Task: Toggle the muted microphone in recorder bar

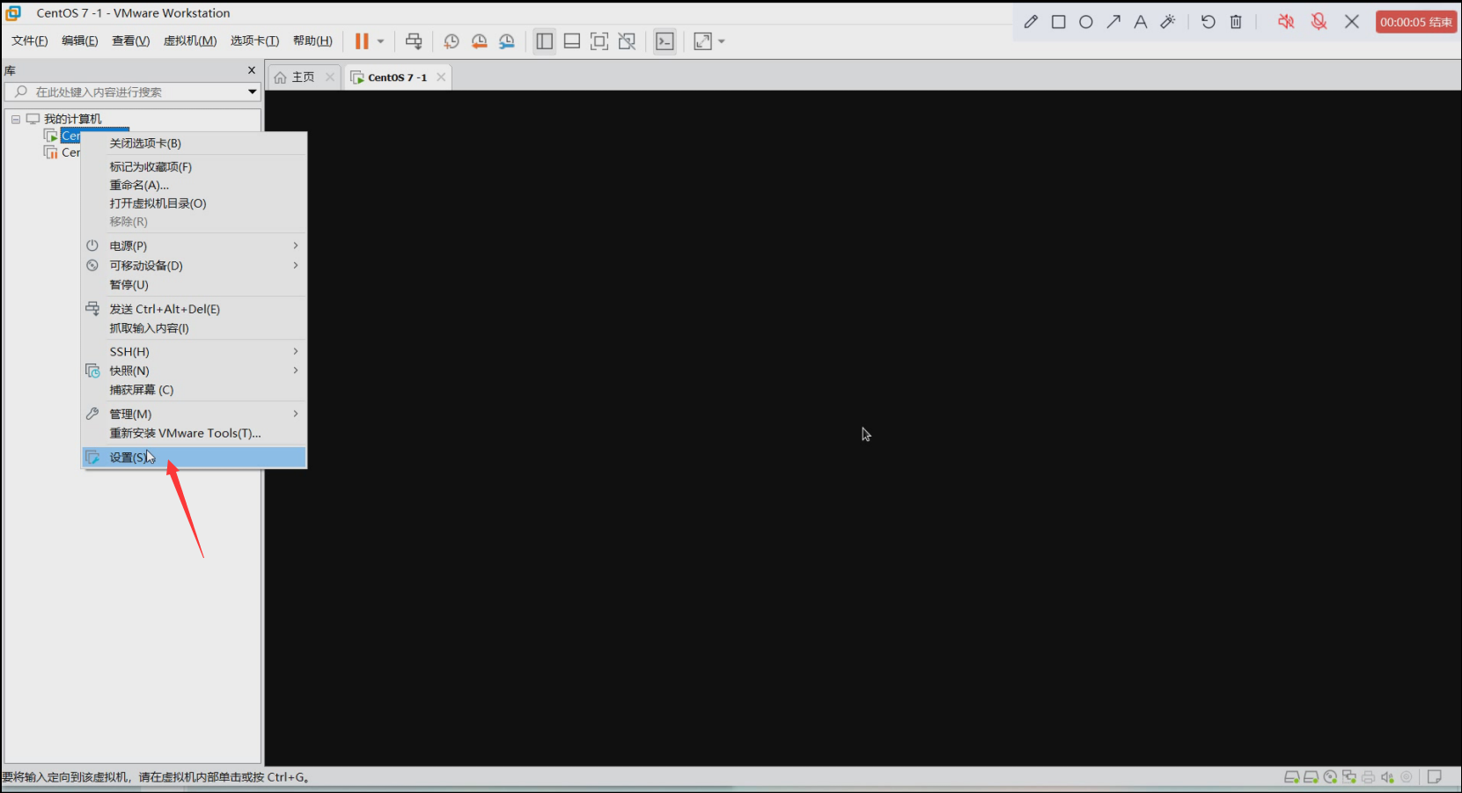Action: [1319, 22]
